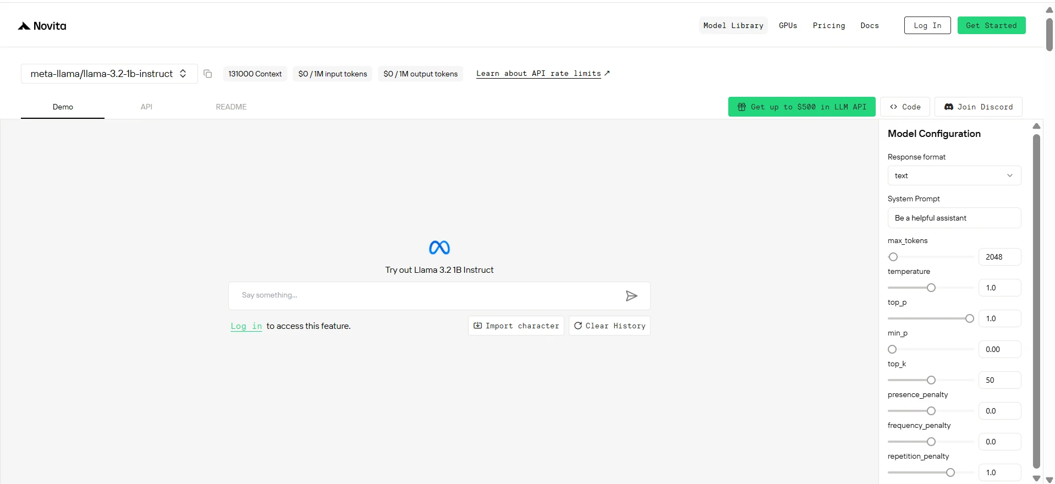Adjust the presence_penalty slider handle
The width and height of the screenshot is (1055, 484).
pos(931,411)
